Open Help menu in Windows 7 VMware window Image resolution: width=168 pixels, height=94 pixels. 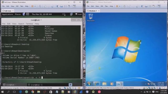click(111, 6)
